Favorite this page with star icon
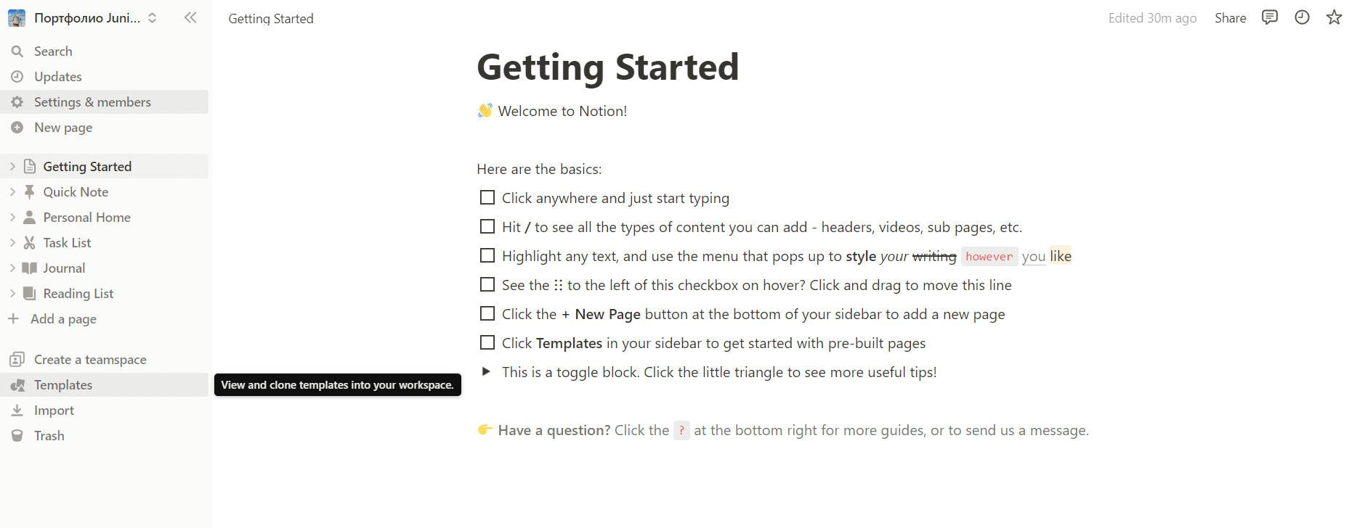The width and height of the screenshot is (1349, 528). 1334,17
